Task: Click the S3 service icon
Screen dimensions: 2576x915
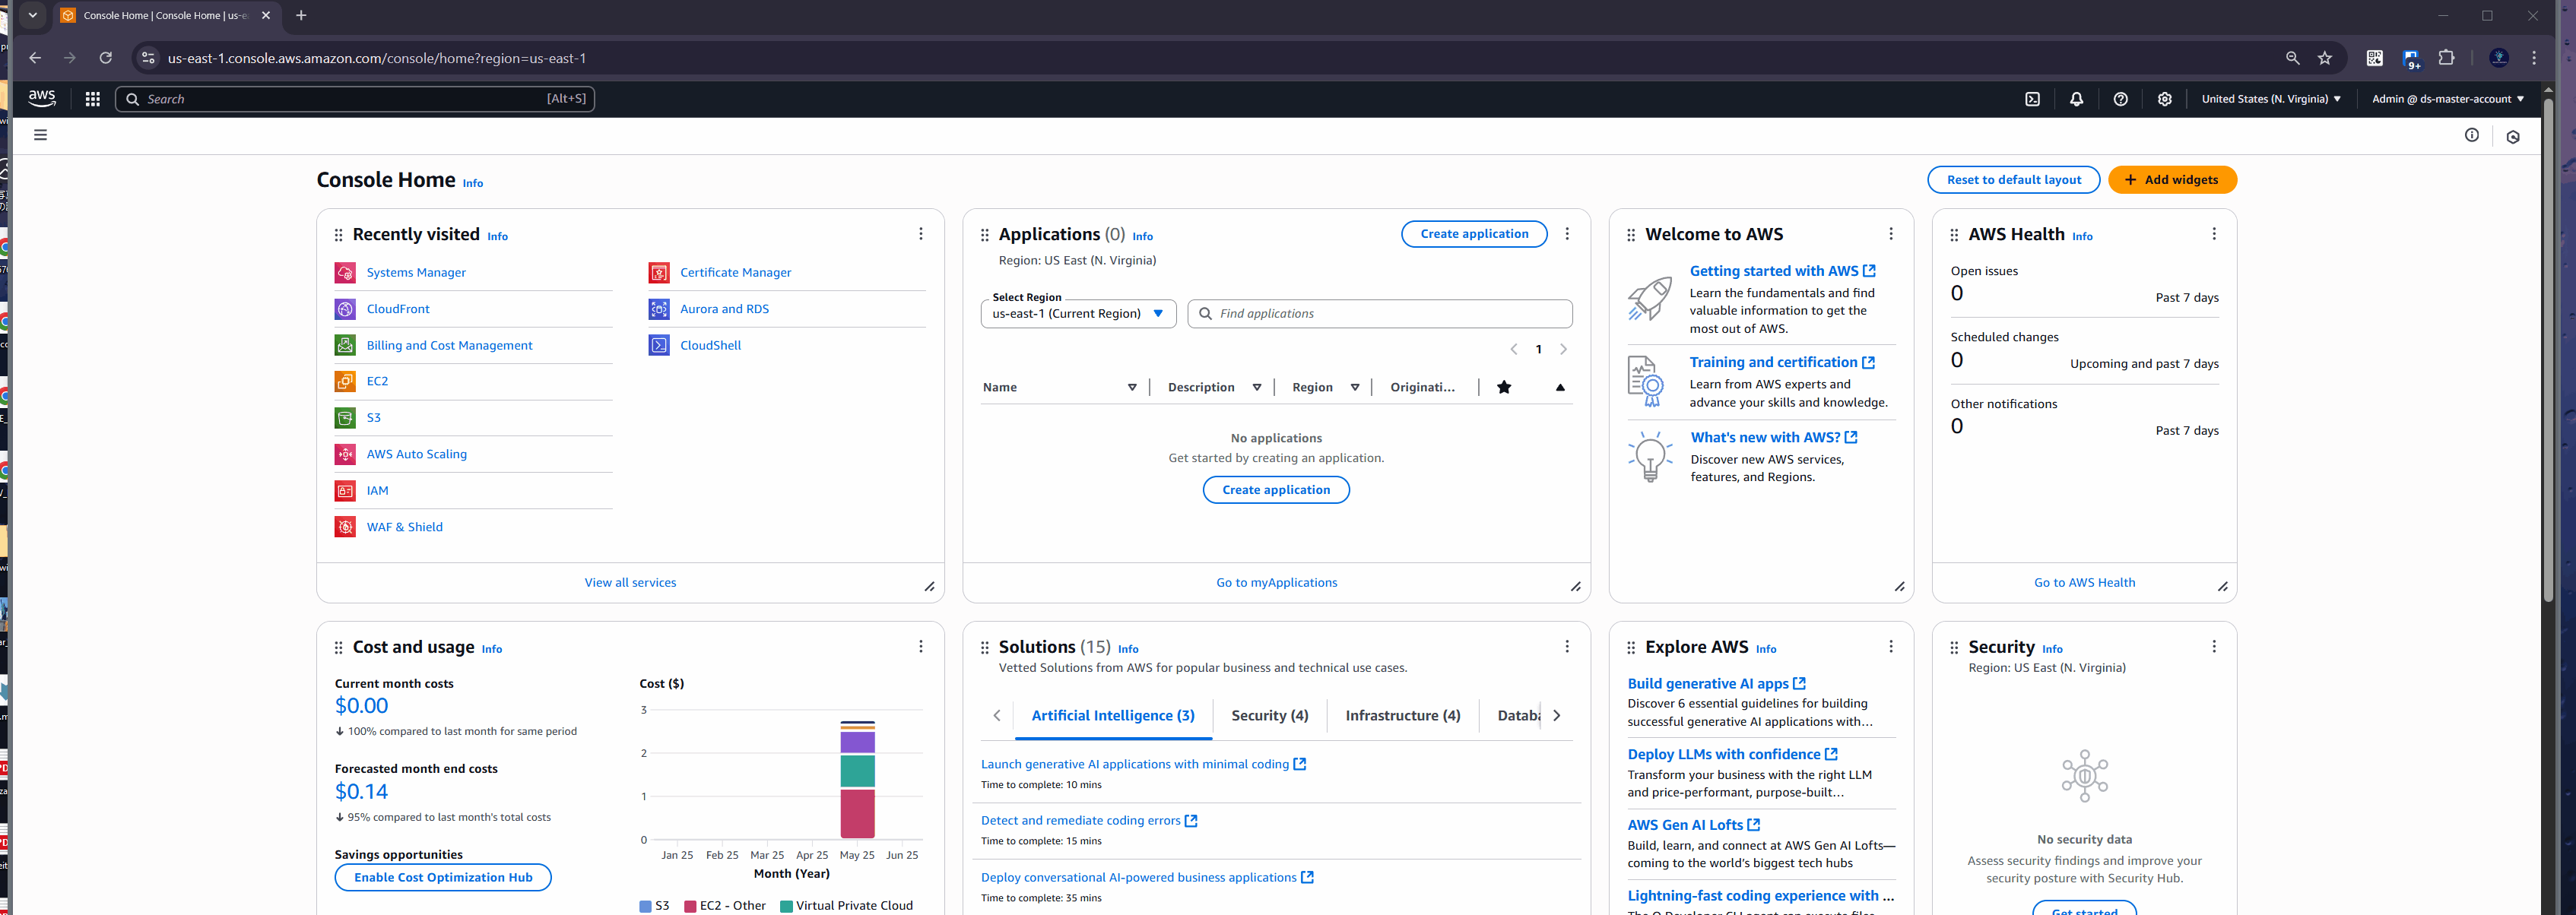Action: (345, 418)
